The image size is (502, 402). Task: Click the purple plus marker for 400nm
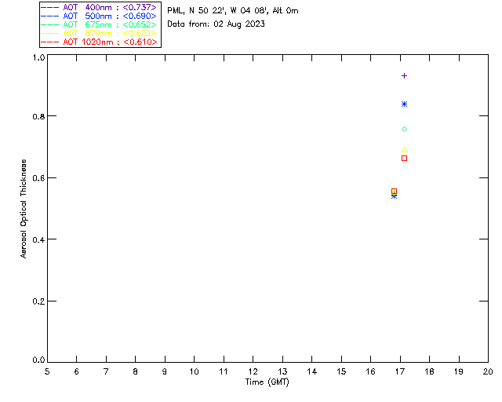[405, 76]
